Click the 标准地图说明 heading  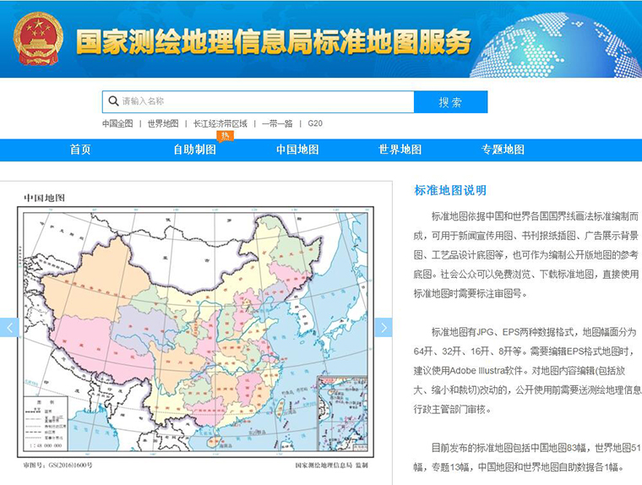[450, 190]
